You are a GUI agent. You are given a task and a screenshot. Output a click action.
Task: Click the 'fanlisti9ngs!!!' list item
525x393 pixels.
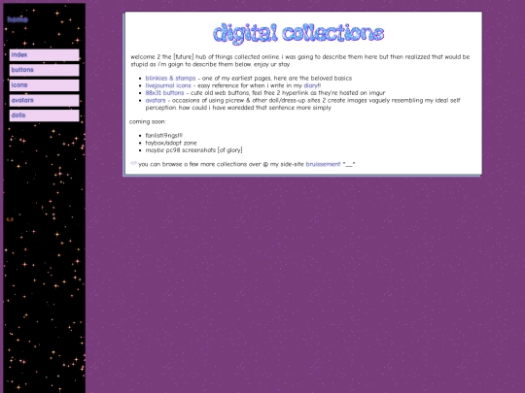pos(164,135)
